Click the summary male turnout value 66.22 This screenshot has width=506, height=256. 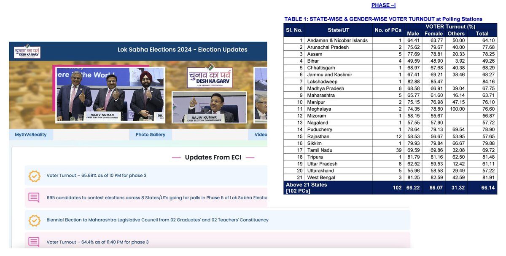tap(413, 188)
